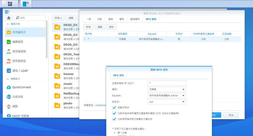Screen dimensions: 253x136
Task: Toggle allow ports above 1024 checkbox
Action: coord(114,113)
